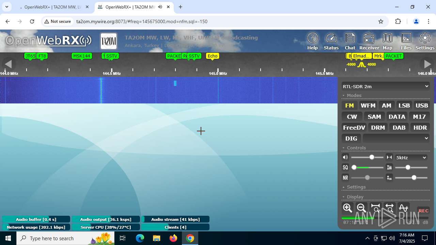This screenshot has height=245, width=436.
Task: Open the Chat panel
Action: (x=350, y=42)
